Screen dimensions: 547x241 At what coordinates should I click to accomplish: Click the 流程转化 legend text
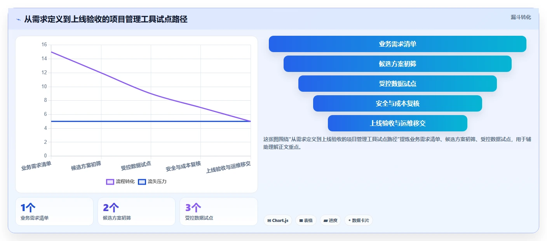pos(125,182)
